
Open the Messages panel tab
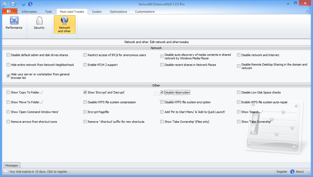pyautogui.click(x=12, y=165)
